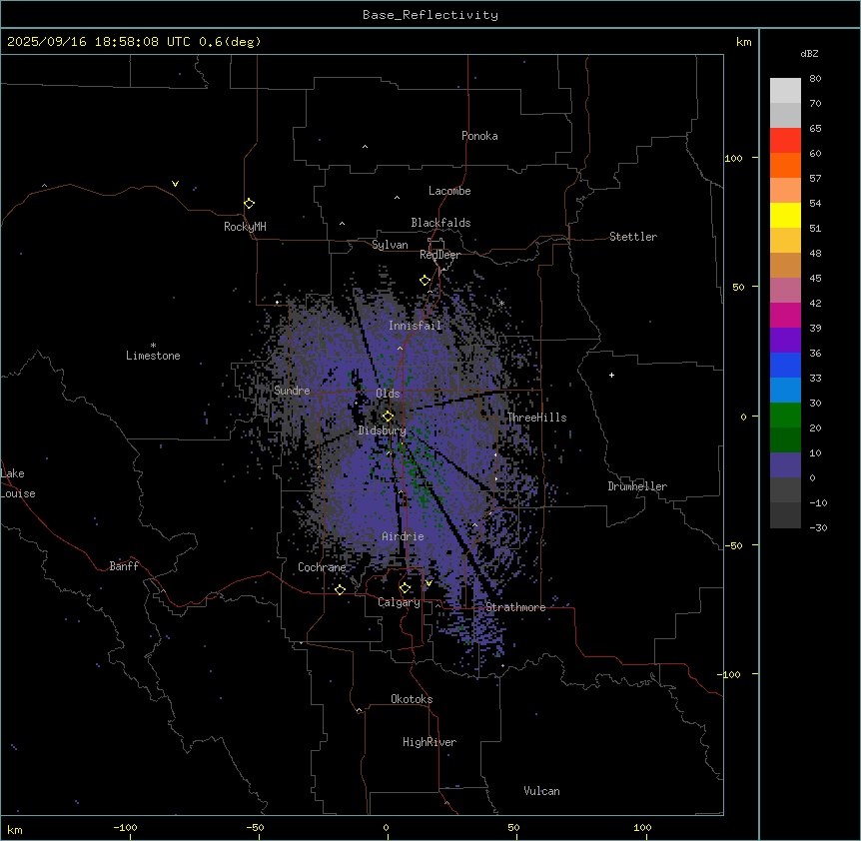Pick the red 65 dBZ legend swatch

785,140
